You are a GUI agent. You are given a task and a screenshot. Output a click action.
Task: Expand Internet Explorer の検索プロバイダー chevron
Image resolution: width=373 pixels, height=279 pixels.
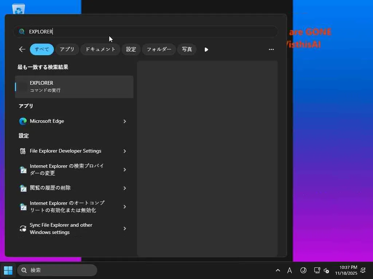point(125,170)
